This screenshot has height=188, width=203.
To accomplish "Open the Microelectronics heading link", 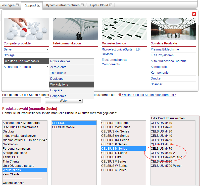I will (114, 43).
